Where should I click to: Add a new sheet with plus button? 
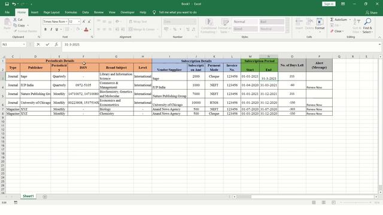click(x=45, y=196)
